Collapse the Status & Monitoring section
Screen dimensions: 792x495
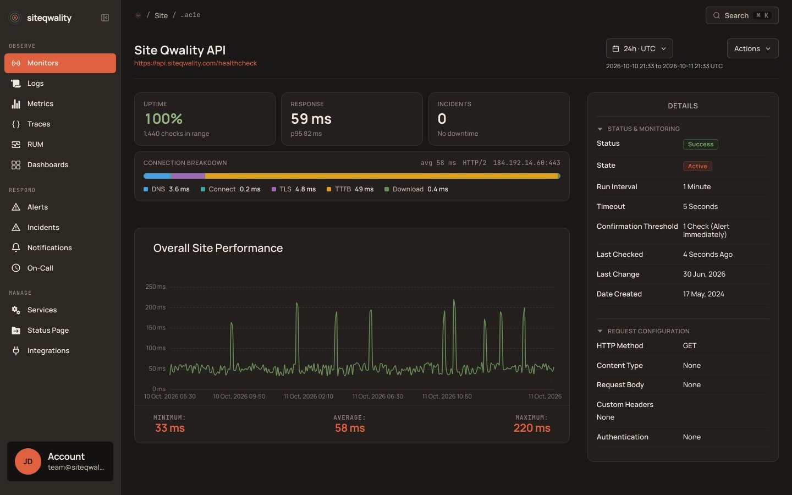[x=600, y=129]
